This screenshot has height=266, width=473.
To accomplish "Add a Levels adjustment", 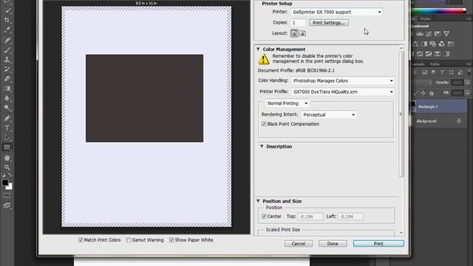I will pyautogui.click(x=420, y=34).
